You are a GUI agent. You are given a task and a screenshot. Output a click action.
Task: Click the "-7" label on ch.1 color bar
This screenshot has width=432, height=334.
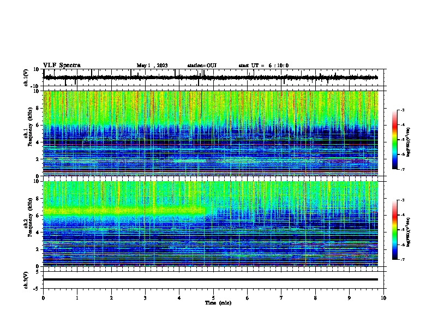pos(402,169)
